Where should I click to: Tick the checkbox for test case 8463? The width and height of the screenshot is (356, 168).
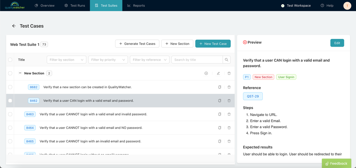tap(10, 114)
